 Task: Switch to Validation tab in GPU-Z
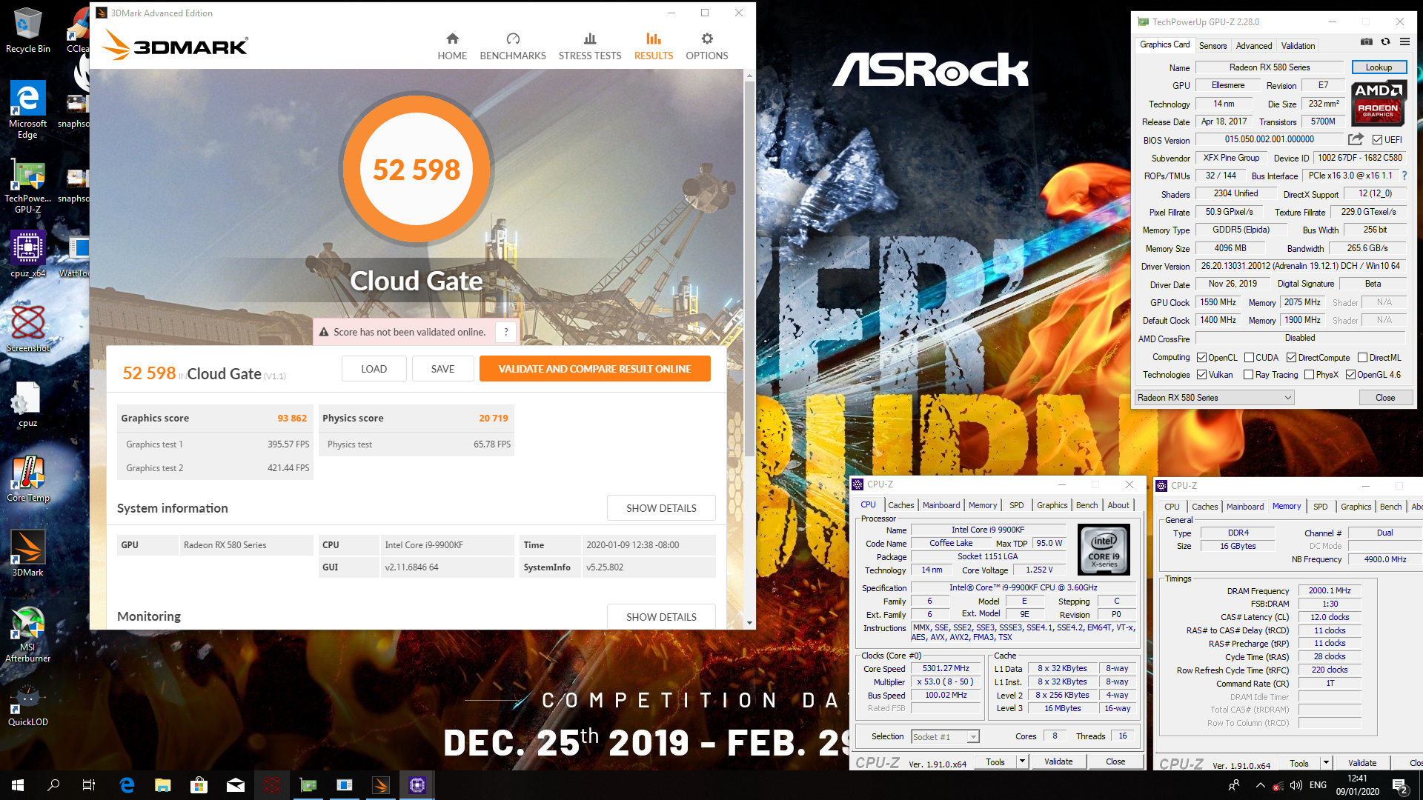coord(1298,46)
